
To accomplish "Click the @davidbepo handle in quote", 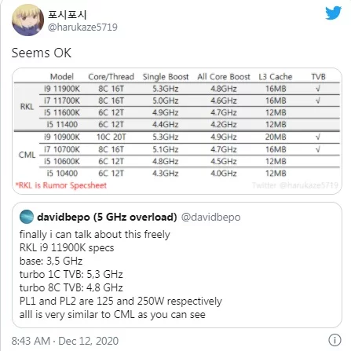I will click(x=210, y=218).
